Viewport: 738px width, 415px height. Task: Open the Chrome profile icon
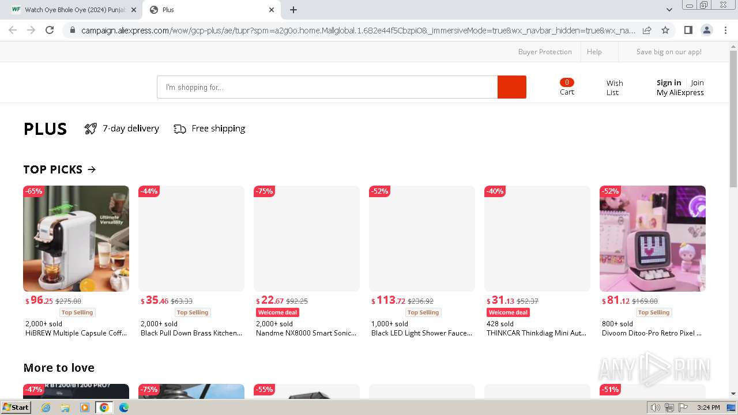[x=706, y=30]
